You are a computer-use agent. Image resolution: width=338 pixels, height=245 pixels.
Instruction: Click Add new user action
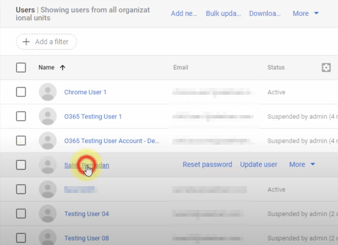click(x=184, y=14)
